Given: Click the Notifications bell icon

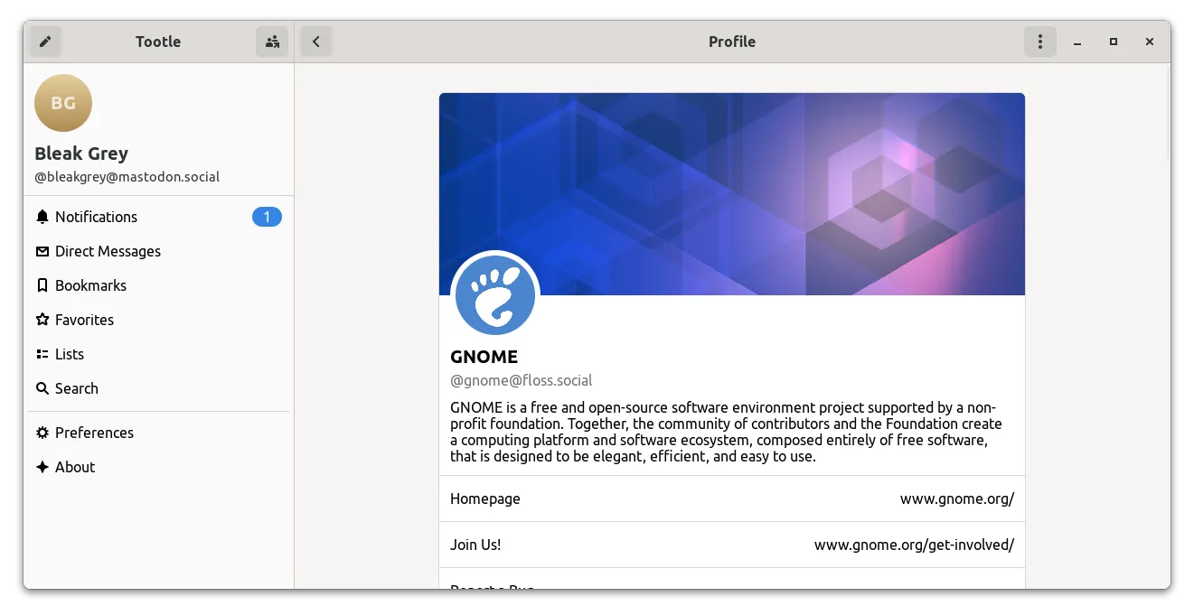Looking at the screenshot, I should click(42, 217).
